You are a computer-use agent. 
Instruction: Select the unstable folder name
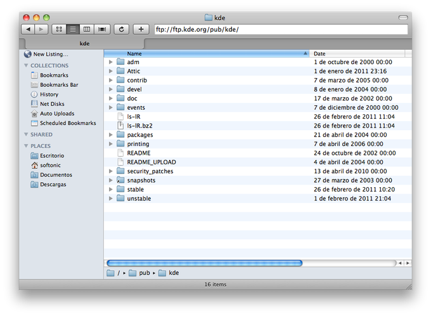pos(139,199)
